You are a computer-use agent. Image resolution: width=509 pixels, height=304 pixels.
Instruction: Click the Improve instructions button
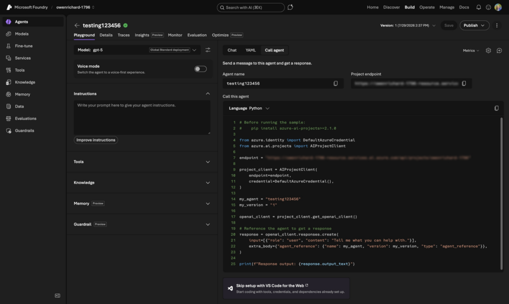[96, 140]
